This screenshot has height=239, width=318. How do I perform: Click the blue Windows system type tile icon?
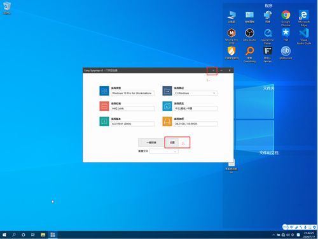[x=104, y=91]
